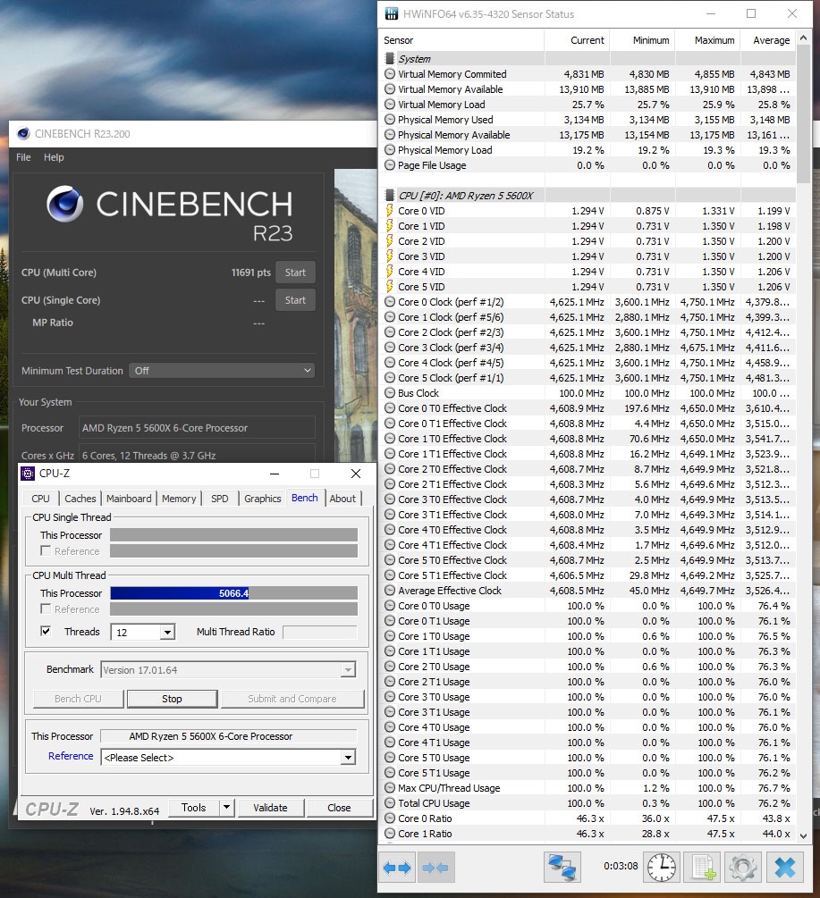Viewport: 820px width, 898px height.
Task: Switch to the Graphics tab in CPU-Z
Action: [x=262, y=499]
